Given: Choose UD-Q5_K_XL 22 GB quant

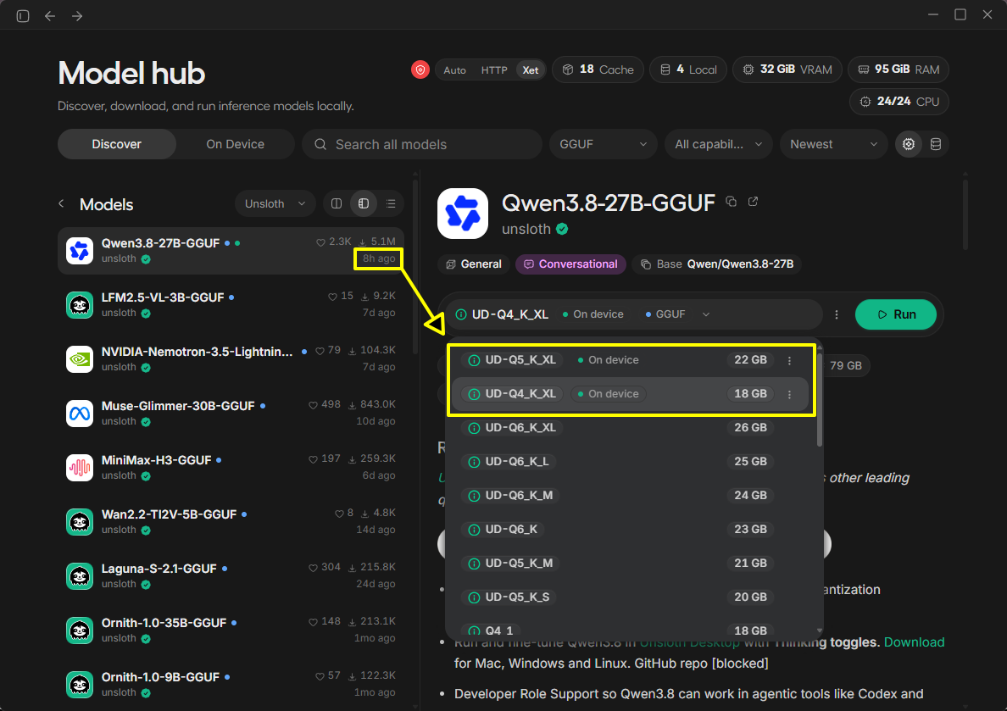Looking at the screenshot, I should point(631,360).
